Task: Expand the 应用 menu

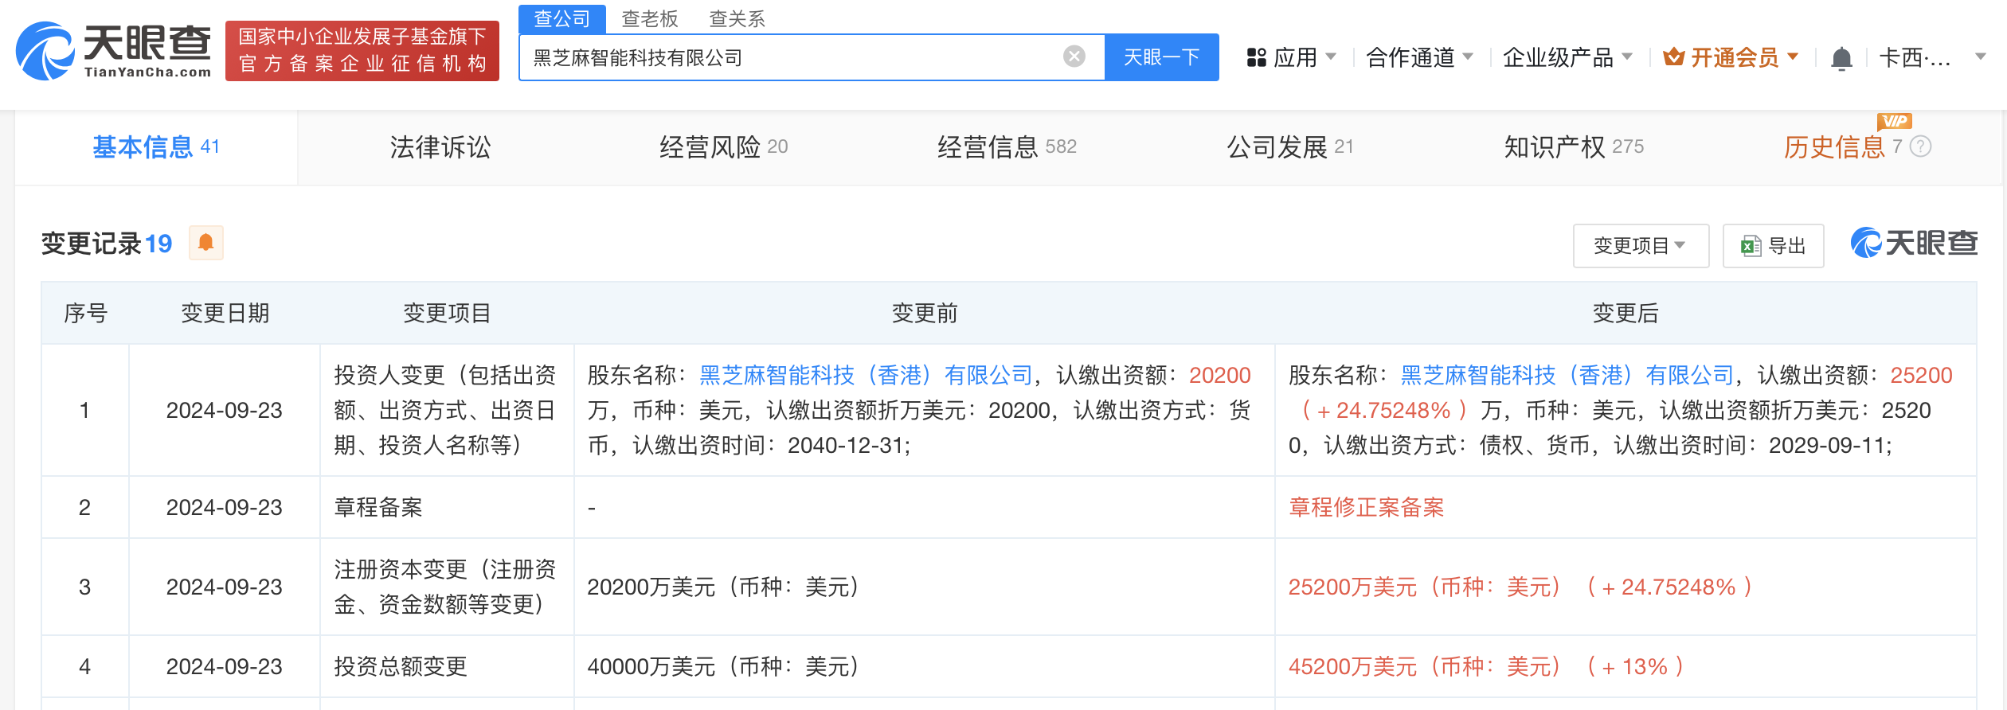Action: point(1305,57)
